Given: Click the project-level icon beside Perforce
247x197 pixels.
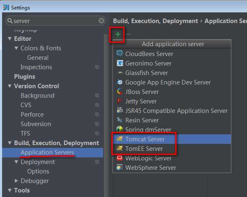Looking at the screenshot, I should click(x=97, y=114).
